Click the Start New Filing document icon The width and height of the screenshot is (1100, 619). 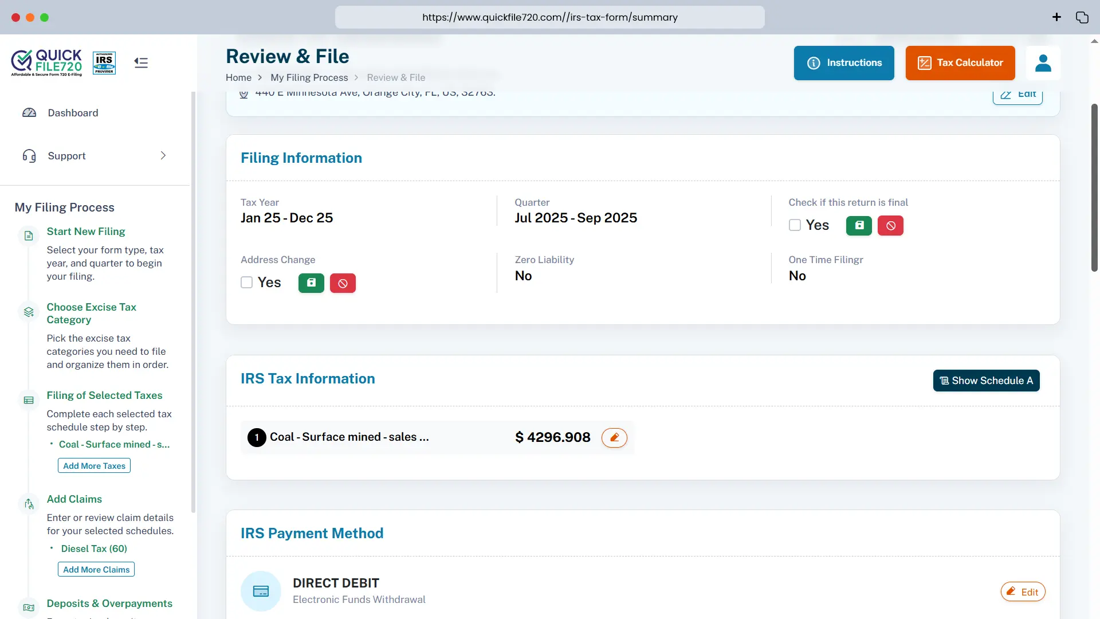(x=29, y=235)
